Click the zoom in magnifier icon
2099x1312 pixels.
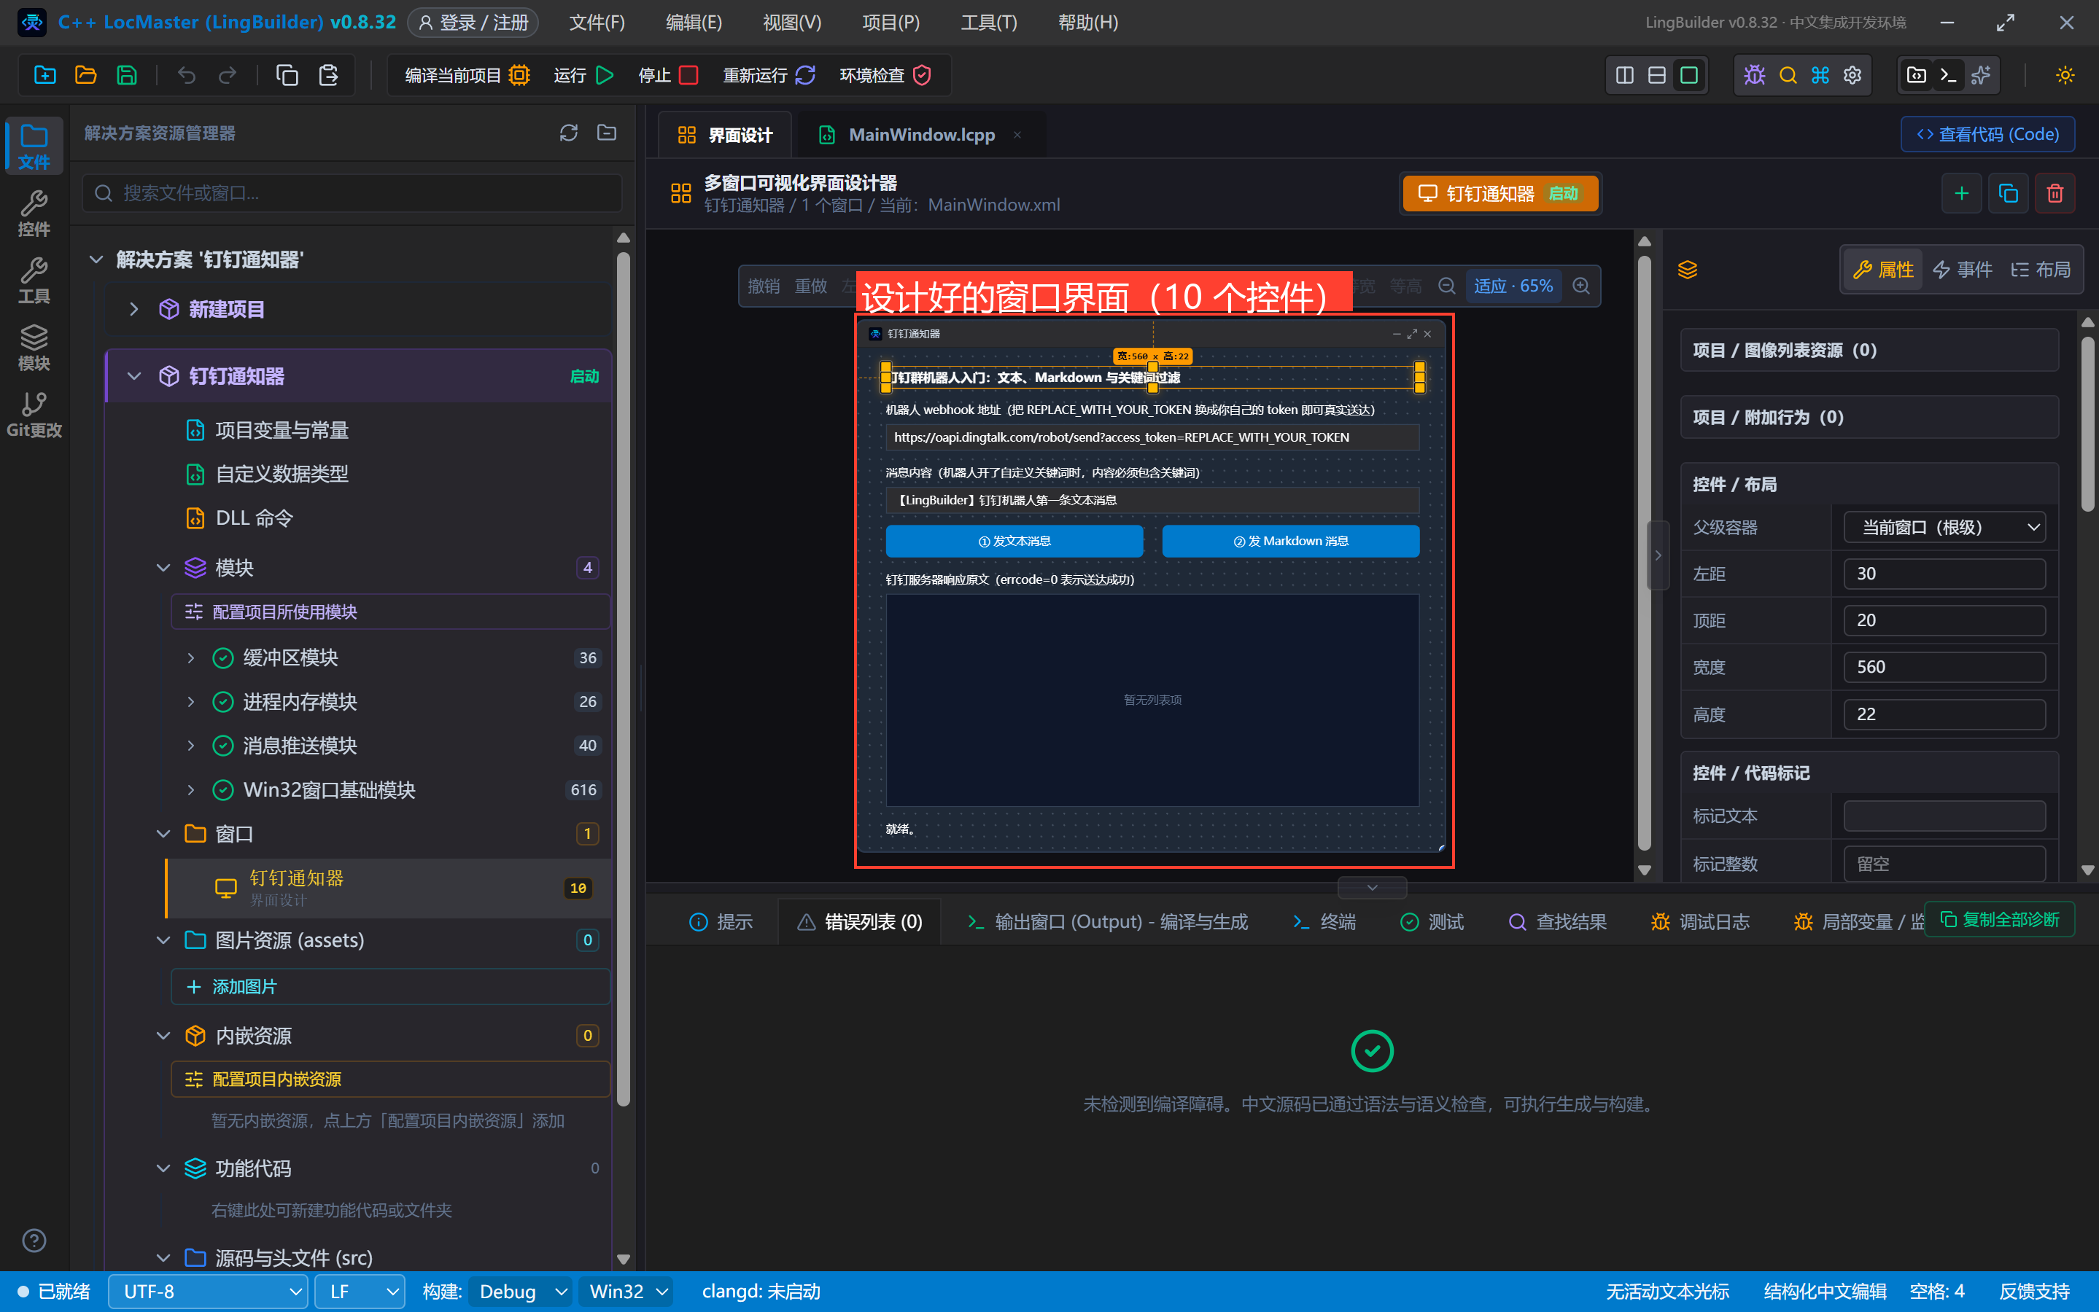tap(1582, 286)
